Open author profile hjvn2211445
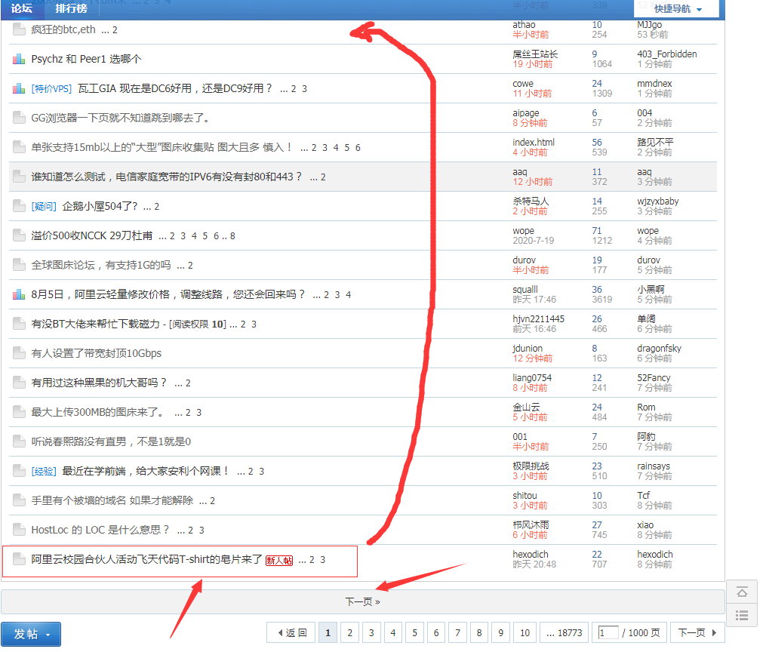Image resolution: width=766 pixels, height=652 pixels. click(538, 319)
